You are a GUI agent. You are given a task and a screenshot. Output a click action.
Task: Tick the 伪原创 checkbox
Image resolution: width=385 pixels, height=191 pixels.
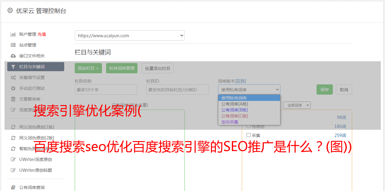(249, 126)
